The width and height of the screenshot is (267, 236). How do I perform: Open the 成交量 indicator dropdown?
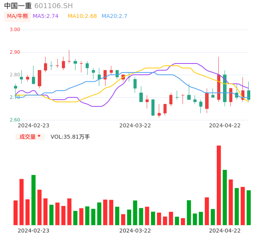click(30, 137)
